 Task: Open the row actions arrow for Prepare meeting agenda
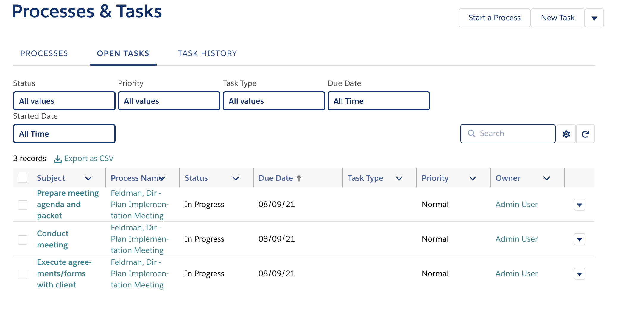pyautogui.click(x=579, y=205)
